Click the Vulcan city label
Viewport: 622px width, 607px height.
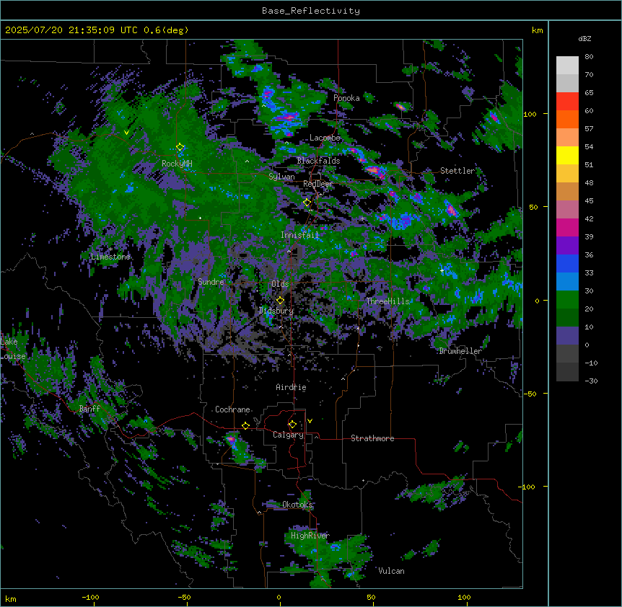[x=391, y=571]
